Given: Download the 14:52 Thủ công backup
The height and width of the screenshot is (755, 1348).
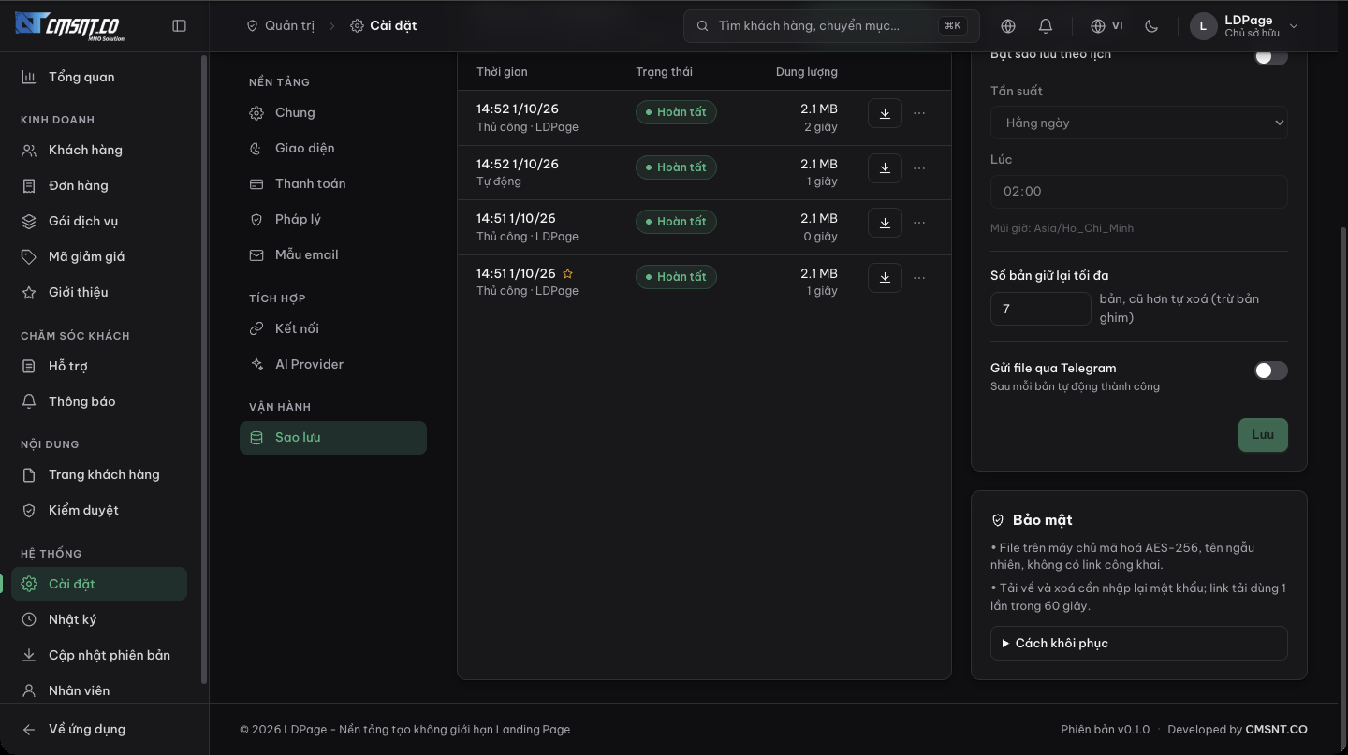Looking at the screenshot, I should click(885, 113).
